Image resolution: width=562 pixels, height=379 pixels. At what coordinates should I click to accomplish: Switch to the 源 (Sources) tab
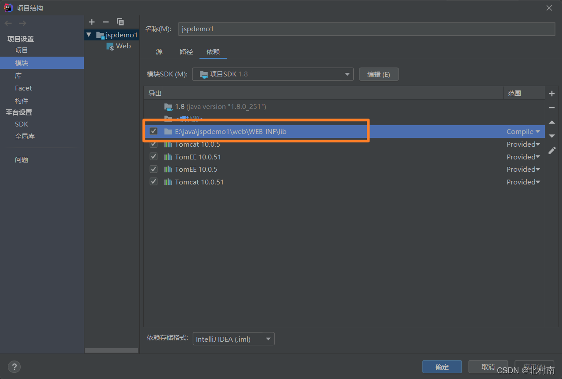pos(159,51)
